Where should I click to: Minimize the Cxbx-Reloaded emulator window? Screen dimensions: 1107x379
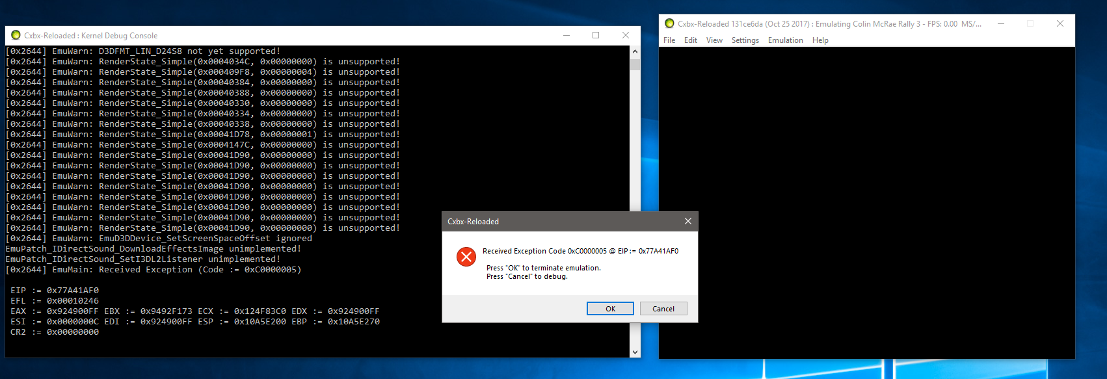(1001, 23)
